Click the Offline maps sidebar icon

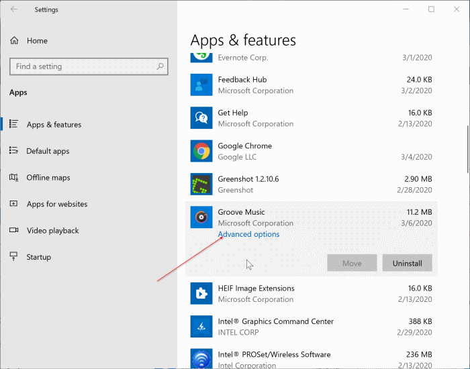click(14, 177)
